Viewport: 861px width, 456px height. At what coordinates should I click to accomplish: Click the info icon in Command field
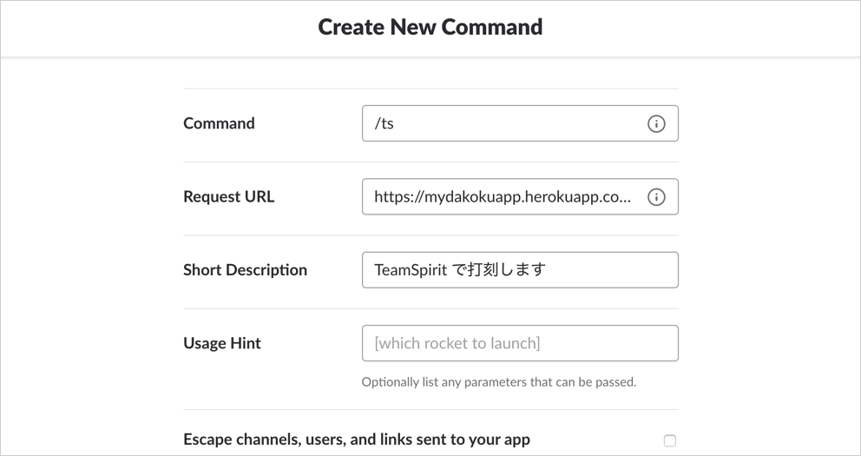click(656, 123)
